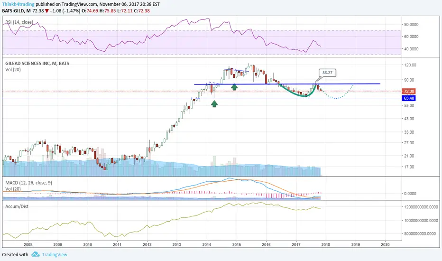The image size is (442, 261).
Task: Click the 8000000000.0000 Accum/Dist axis value
Action: coord(420,233)
